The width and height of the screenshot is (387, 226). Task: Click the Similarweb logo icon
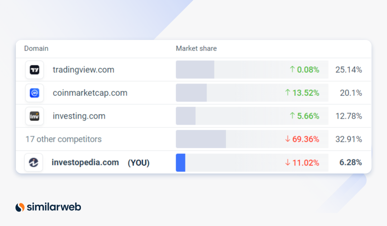(20, 207)
